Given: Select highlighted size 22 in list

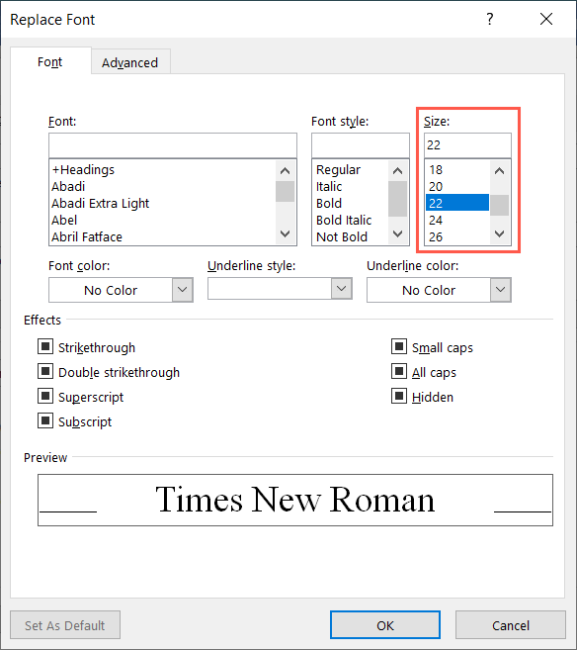Looking at the screenshot, I should click(x=457, y=203).
